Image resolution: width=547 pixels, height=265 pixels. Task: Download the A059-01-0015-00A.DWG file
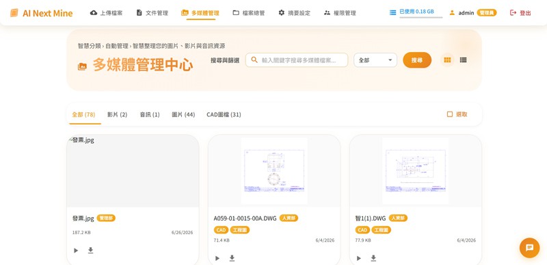(x=232, y=258)
